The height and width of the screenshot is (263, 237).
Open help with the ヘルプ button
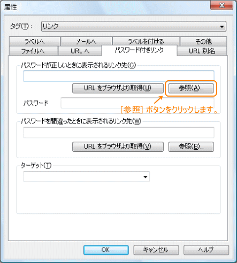tap(206, 250)
